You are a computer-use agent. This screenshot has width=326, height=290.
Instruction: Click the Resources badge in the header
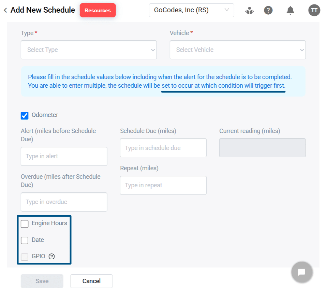click(98, 10)
